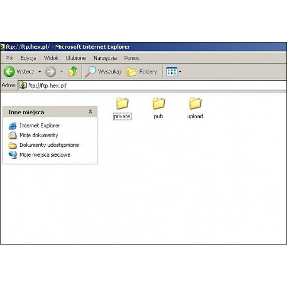The height and width of the screenshot is (287, 287).
Task: Click the views grid icon
Action: pos(172,72)
